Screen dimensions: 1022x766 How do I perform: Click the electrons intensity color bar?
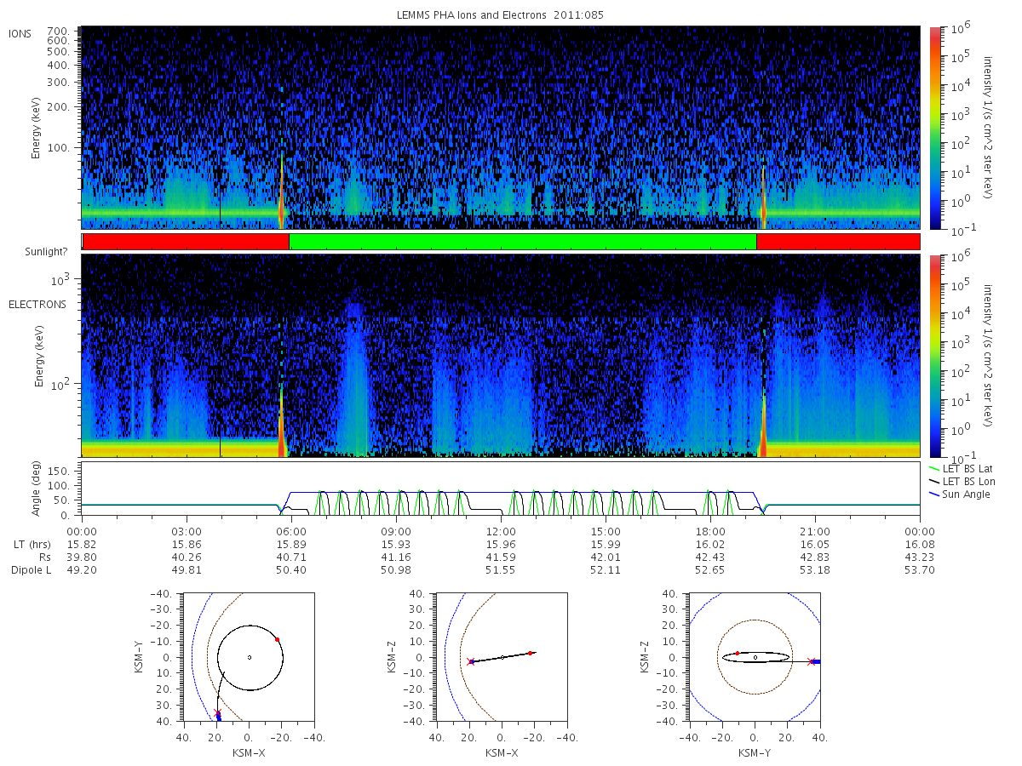[x=934, y=356]
